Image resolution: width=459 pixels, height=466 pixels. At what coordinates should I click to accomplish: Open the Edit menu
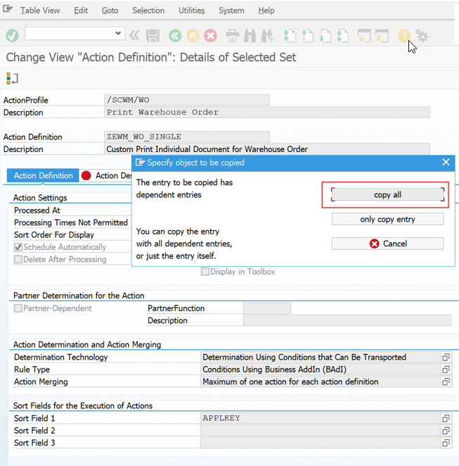81,11
